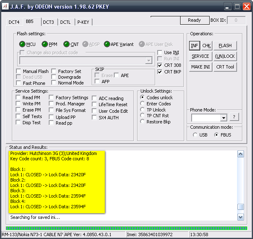Select the Codes unlock radio option

pos(142,97)
